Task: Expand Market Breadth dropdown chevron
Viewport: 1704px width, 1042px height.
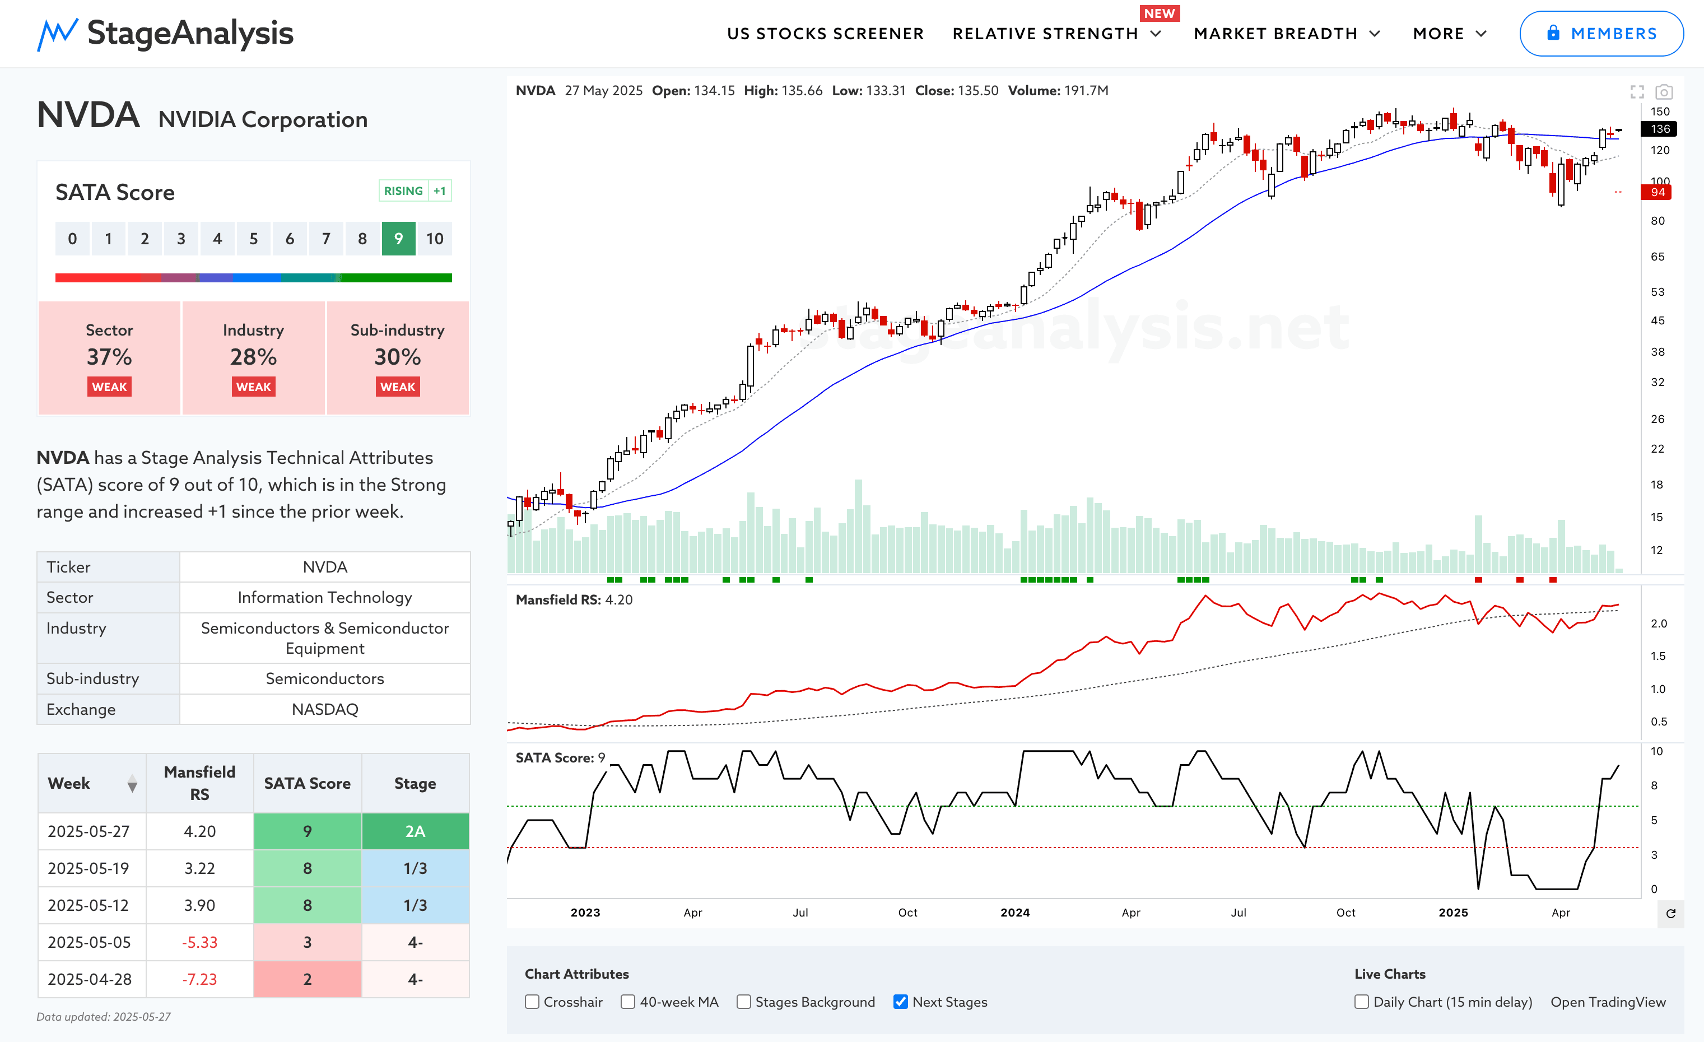Action: 1375,34
